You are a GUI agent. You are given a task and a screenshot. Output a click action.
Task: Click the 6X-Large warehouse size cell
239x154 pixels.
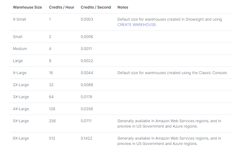[x=21, y=138]
